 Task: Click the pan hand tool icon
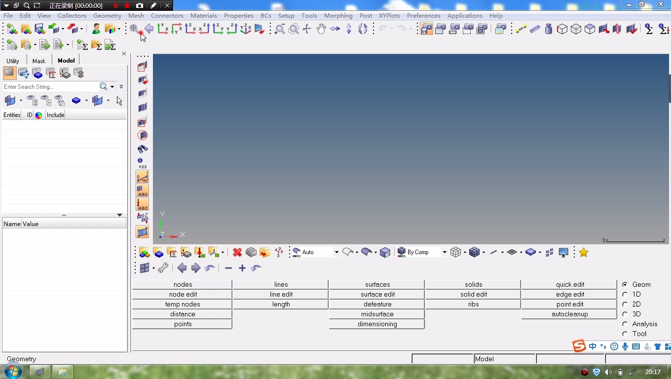321,29
